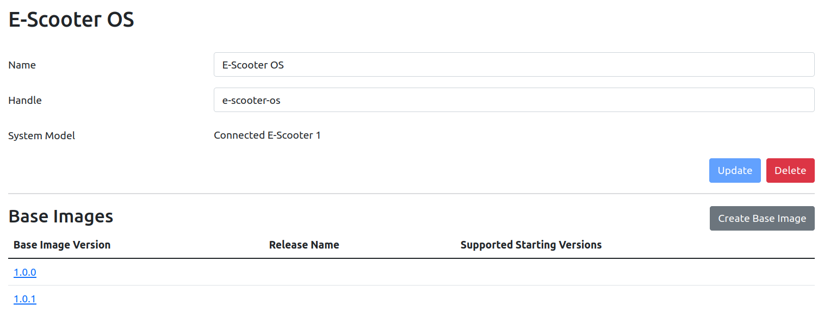Open base image version 1.0.0

25,272
